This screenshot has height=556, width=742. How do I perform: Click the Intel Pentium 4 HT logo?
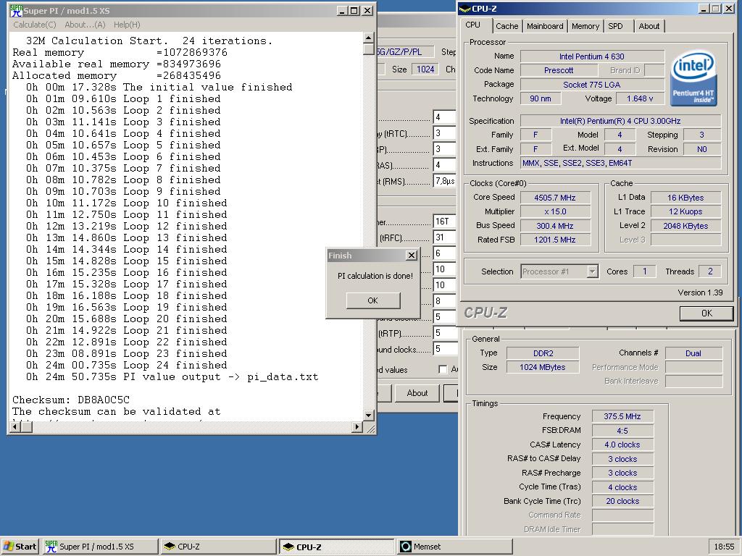point(693,78)
